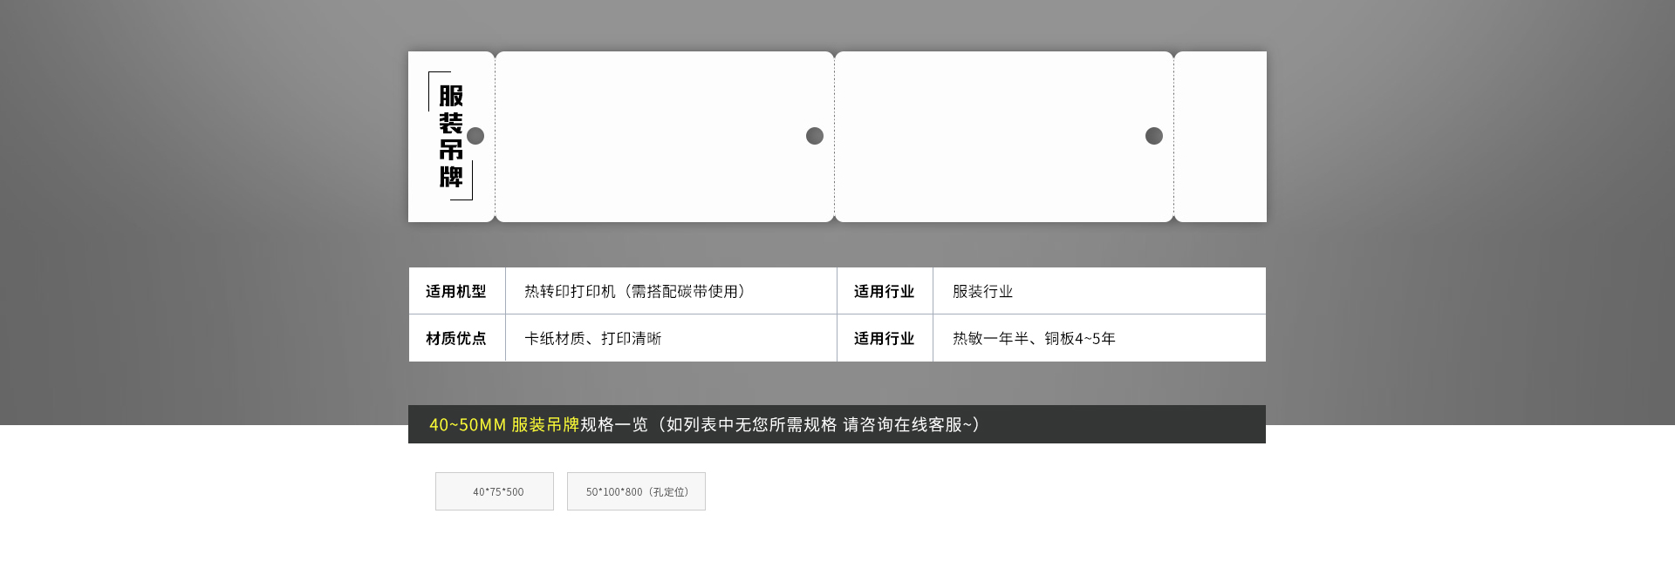Click the yellow 40~50MM 服装吊牌 heading text
The width and height of the screenshot is (1675, 568).
503,424
